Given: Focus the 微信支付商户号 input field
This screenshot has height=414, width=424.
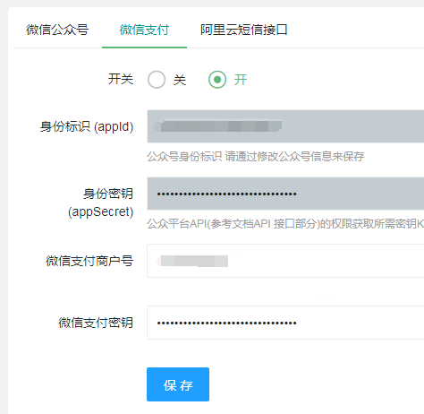Looking at the screenshot, I should [x=285, y=261].
